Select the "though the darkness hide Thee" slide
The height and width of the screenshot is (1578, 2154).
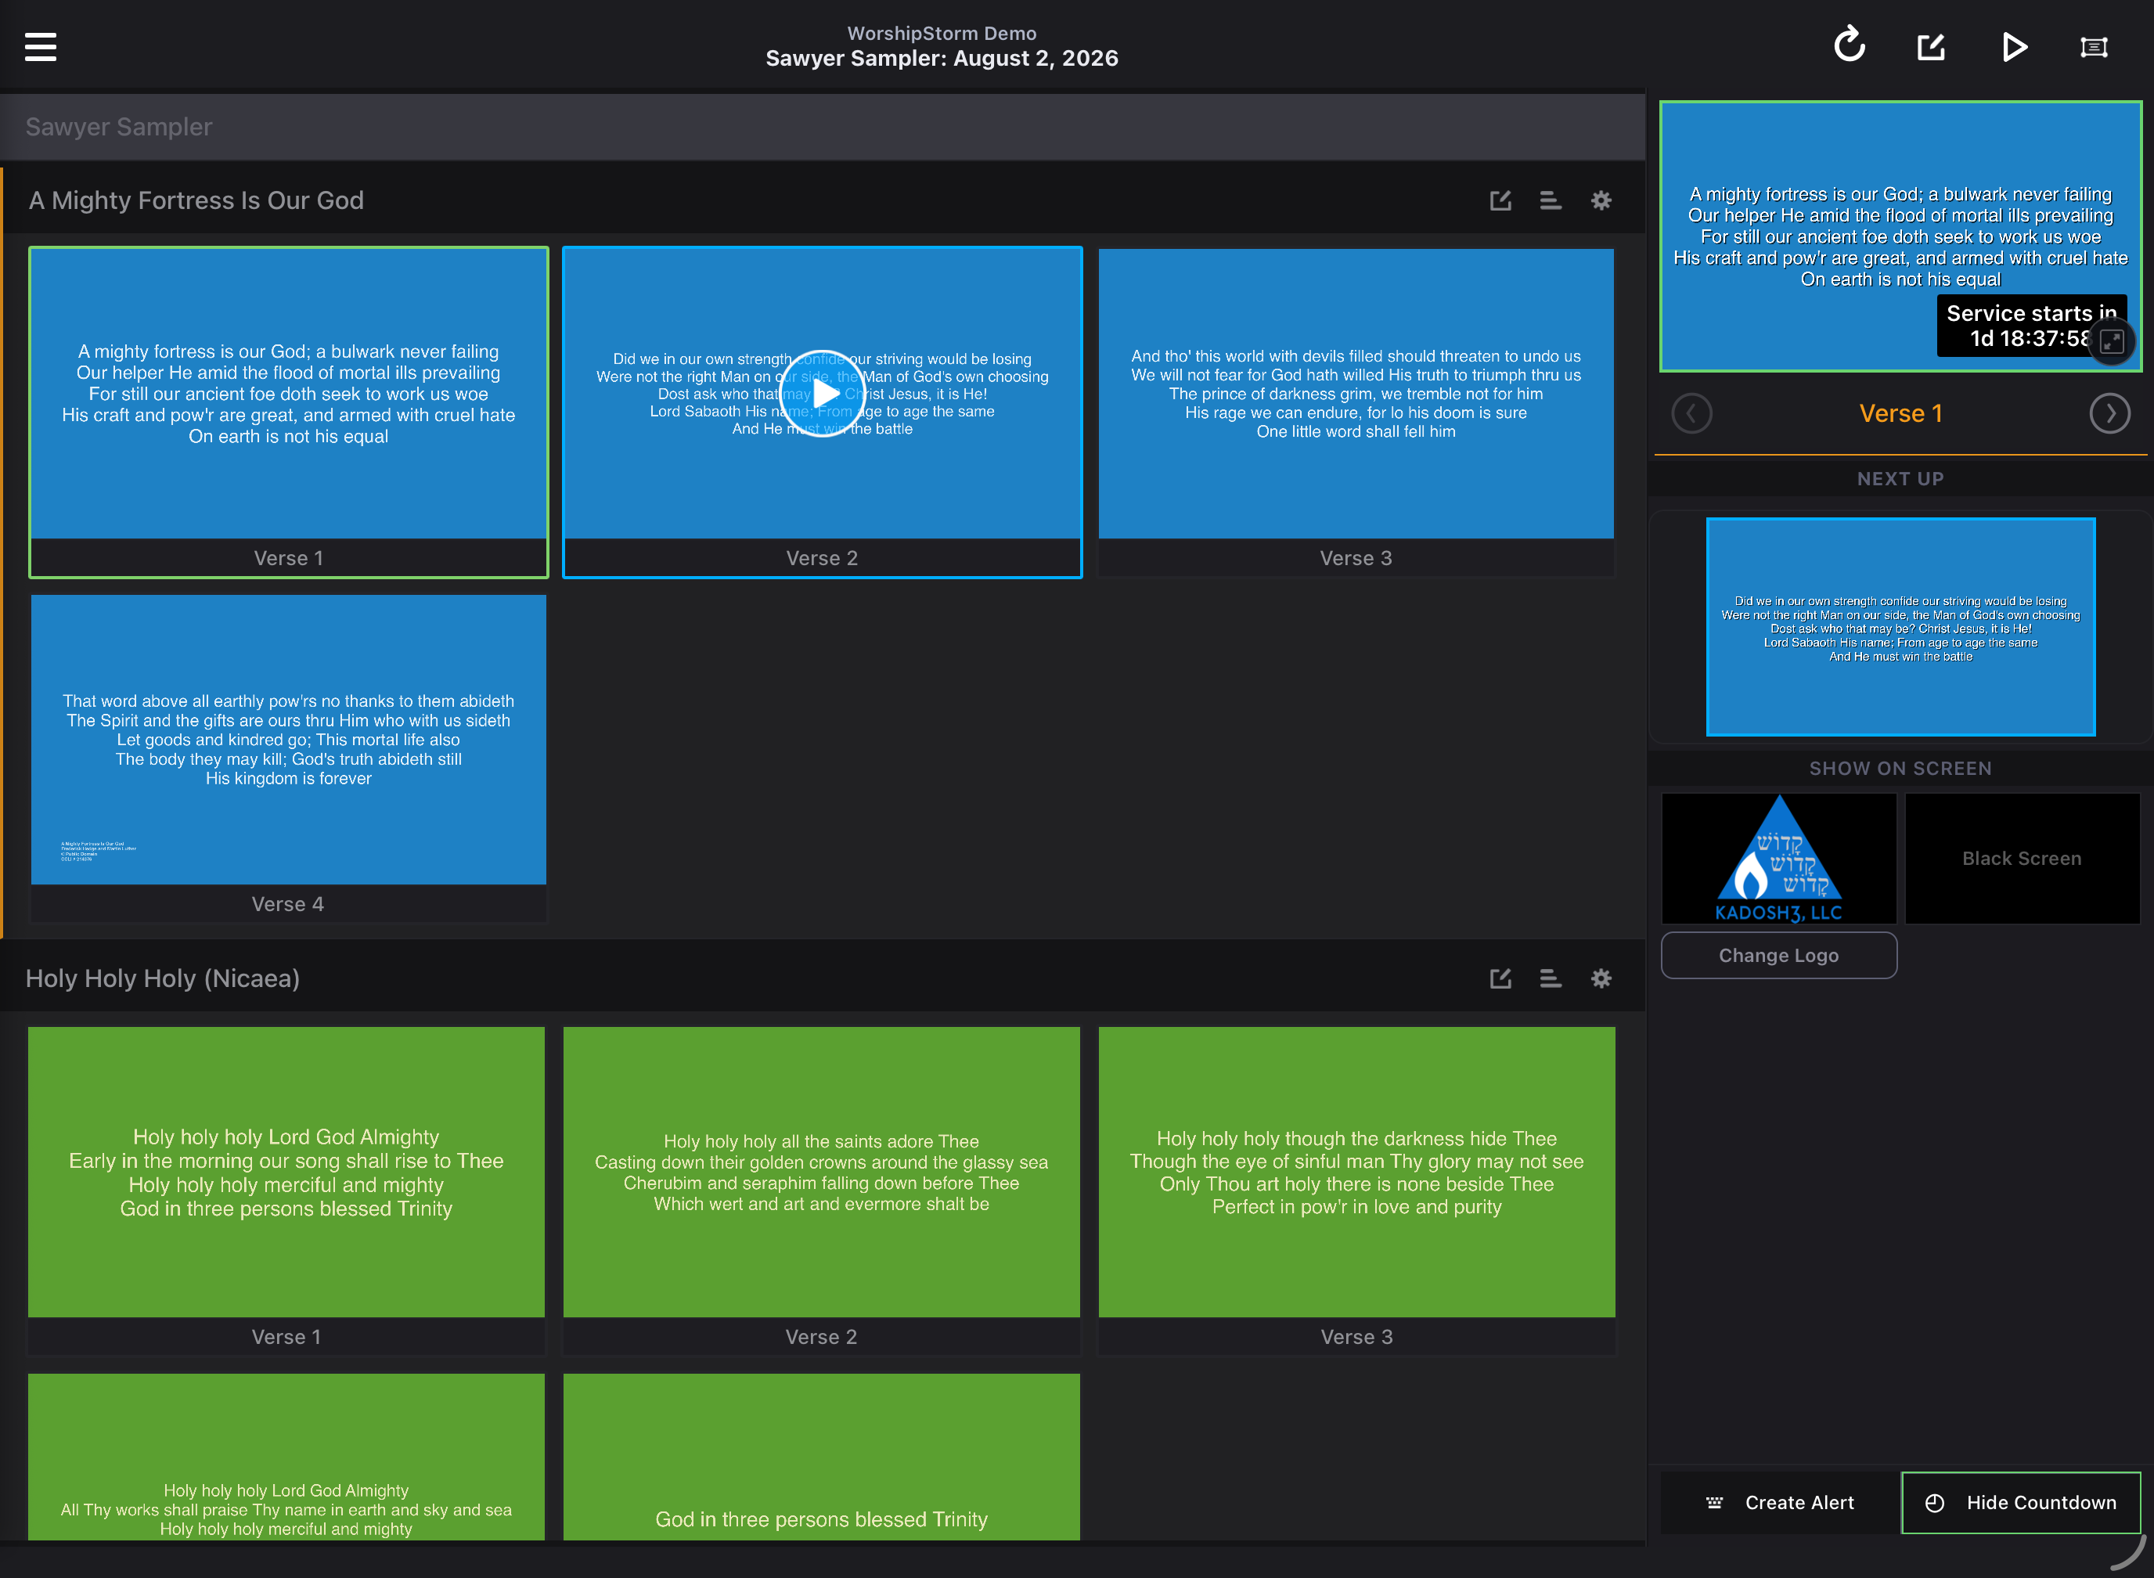click(1356, 1191)
